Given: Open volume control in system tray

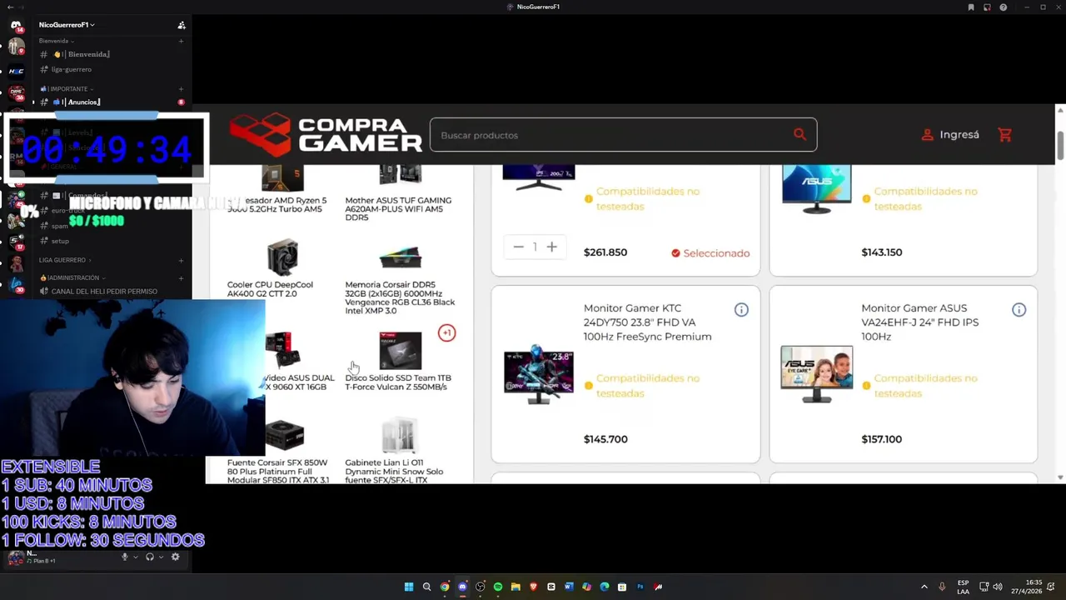Looking at the screenshot, I should [998, 587].
